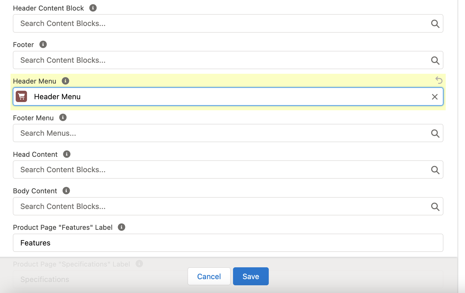View the Footer field info icon
The height and width of the screenshot is (293, 465).
pyautogui.click(x=43, y=44)
